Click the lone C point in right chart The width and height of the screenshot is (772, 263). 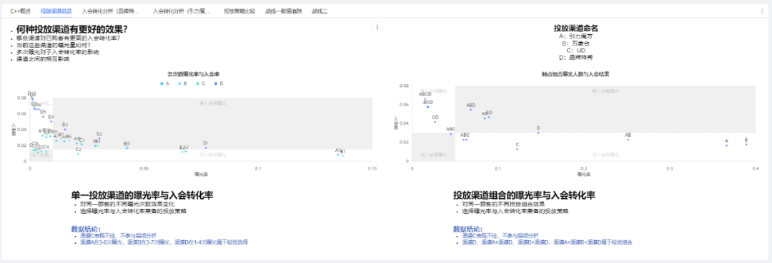click(517, 149)
